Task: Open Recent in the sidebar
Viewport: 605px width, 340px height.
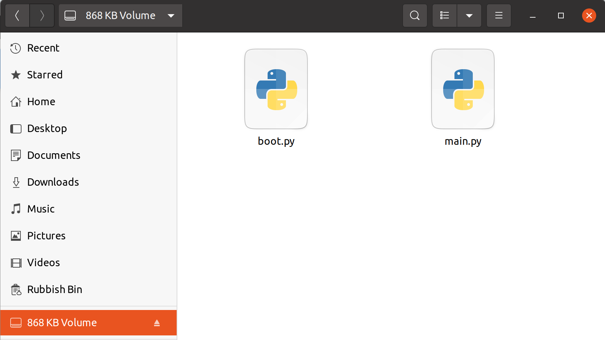Action: coord(43,48)
